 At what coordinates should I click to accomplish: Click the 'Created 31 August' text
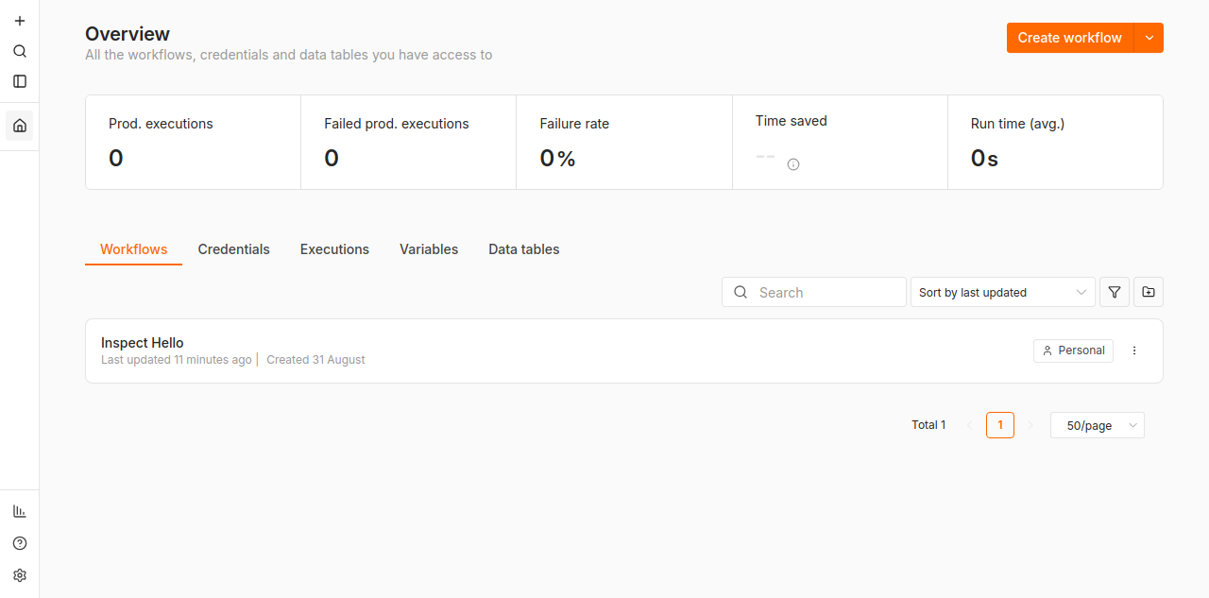coord(315,360)
